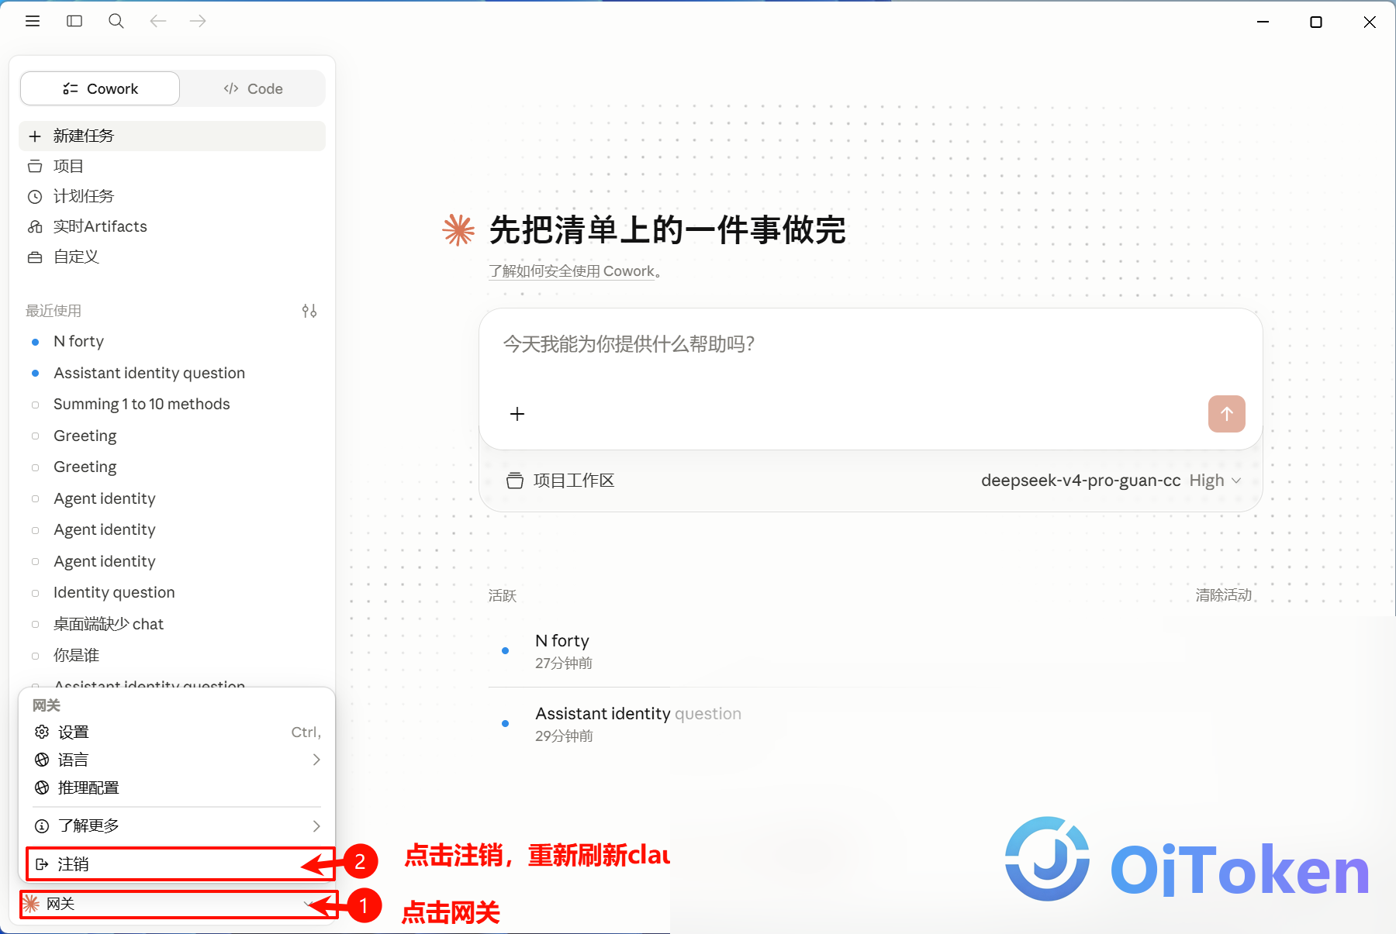1396x934 pixels.
Task: Send the message with the arrow button
Action: pyautogui.click(x=1226, y=414)
